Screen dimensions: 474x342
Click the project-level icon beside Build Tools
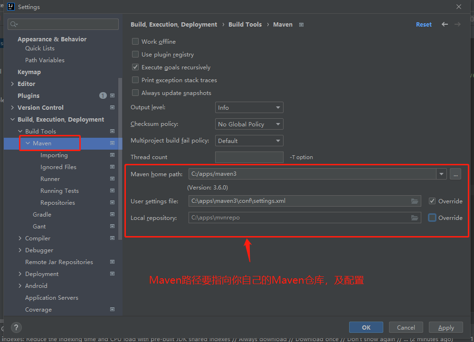click(x=112, y=131)
